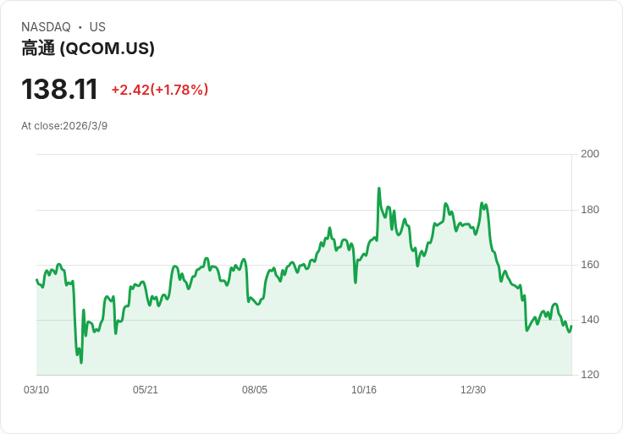The width and height of the screenshot is (623, 434).
Task: Click the US market label
Action: [97, 27]
